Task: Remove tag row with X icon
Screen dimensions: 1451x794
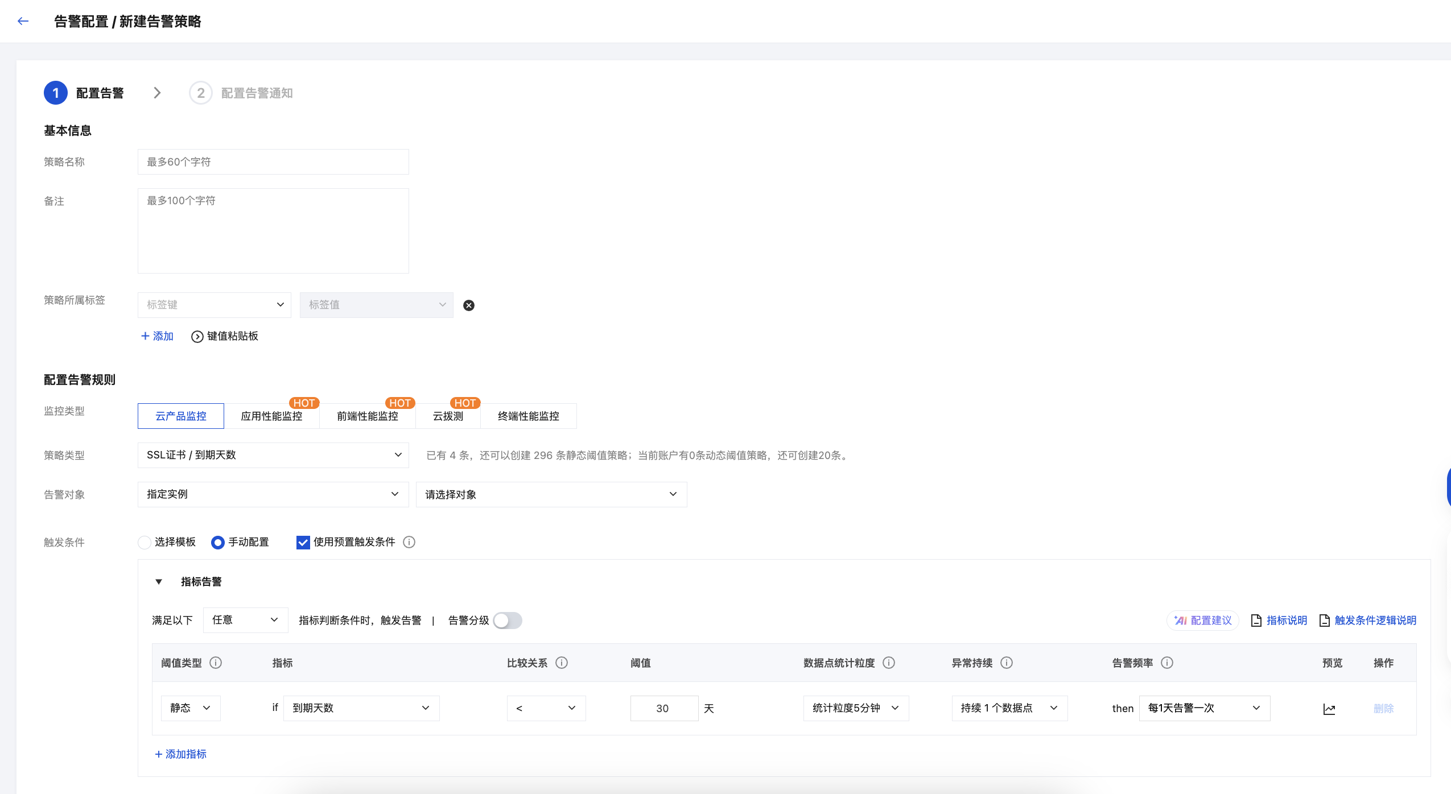Action: [468, 305]
